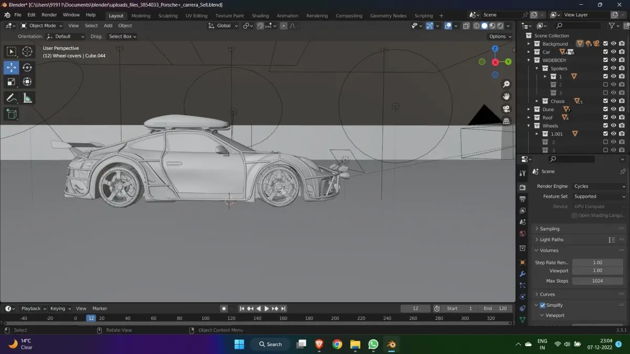
Task: Select the Measure tool
Action: pos(27,98)
